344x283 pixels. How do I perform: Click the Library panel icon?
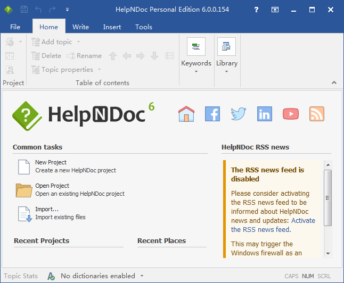(x=226, y=46)
